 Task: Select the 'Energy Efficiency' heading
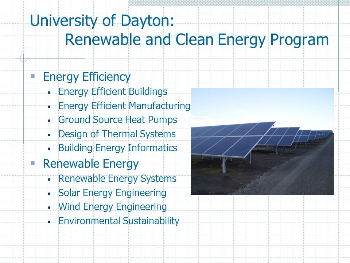[87, 77]
